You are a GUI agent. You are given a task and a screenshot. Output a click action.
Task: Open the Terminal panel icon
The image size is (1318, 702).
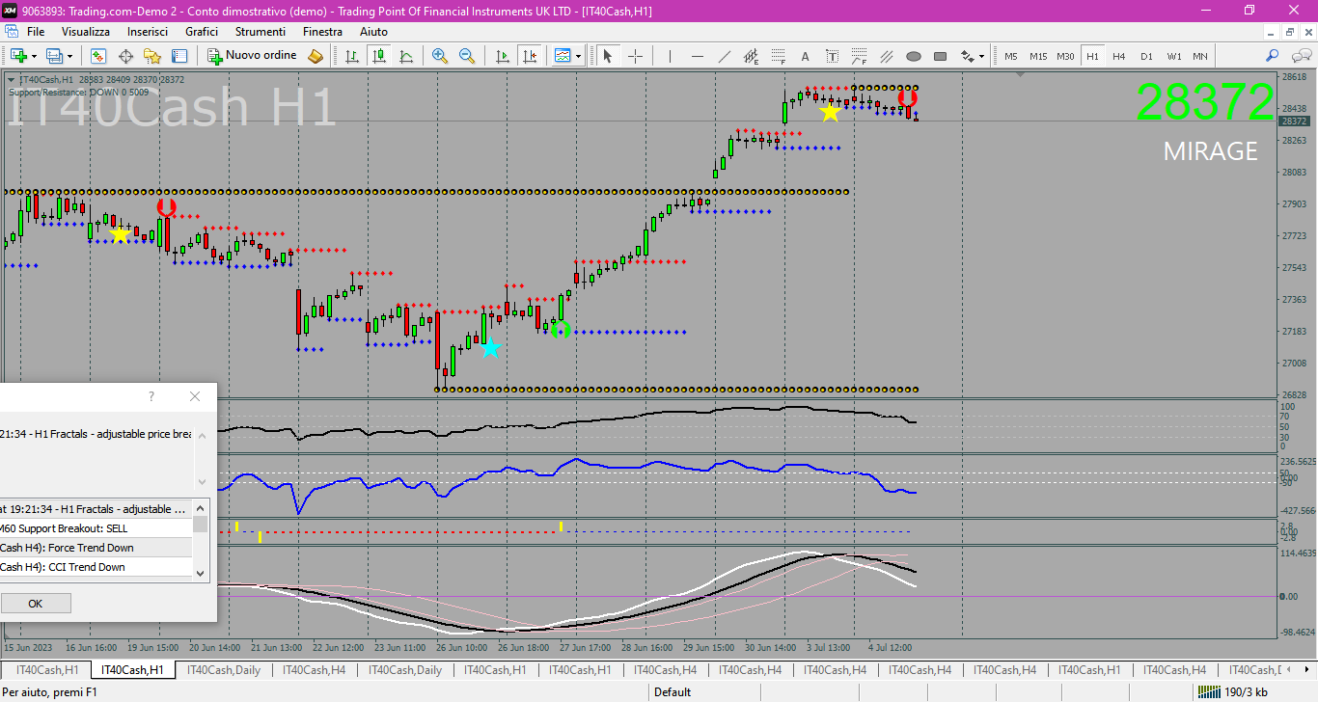(x=179, y=56)
